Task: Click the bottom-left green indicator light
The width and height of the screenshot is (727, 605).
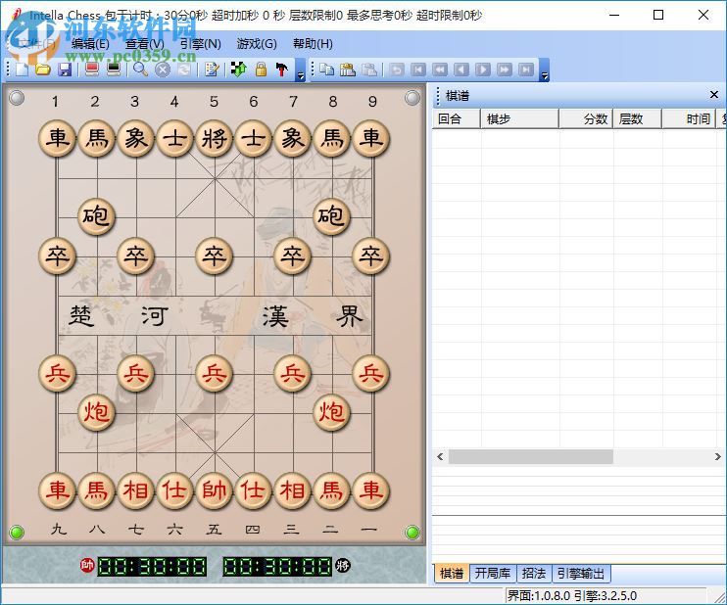Action: click(18, 533)
